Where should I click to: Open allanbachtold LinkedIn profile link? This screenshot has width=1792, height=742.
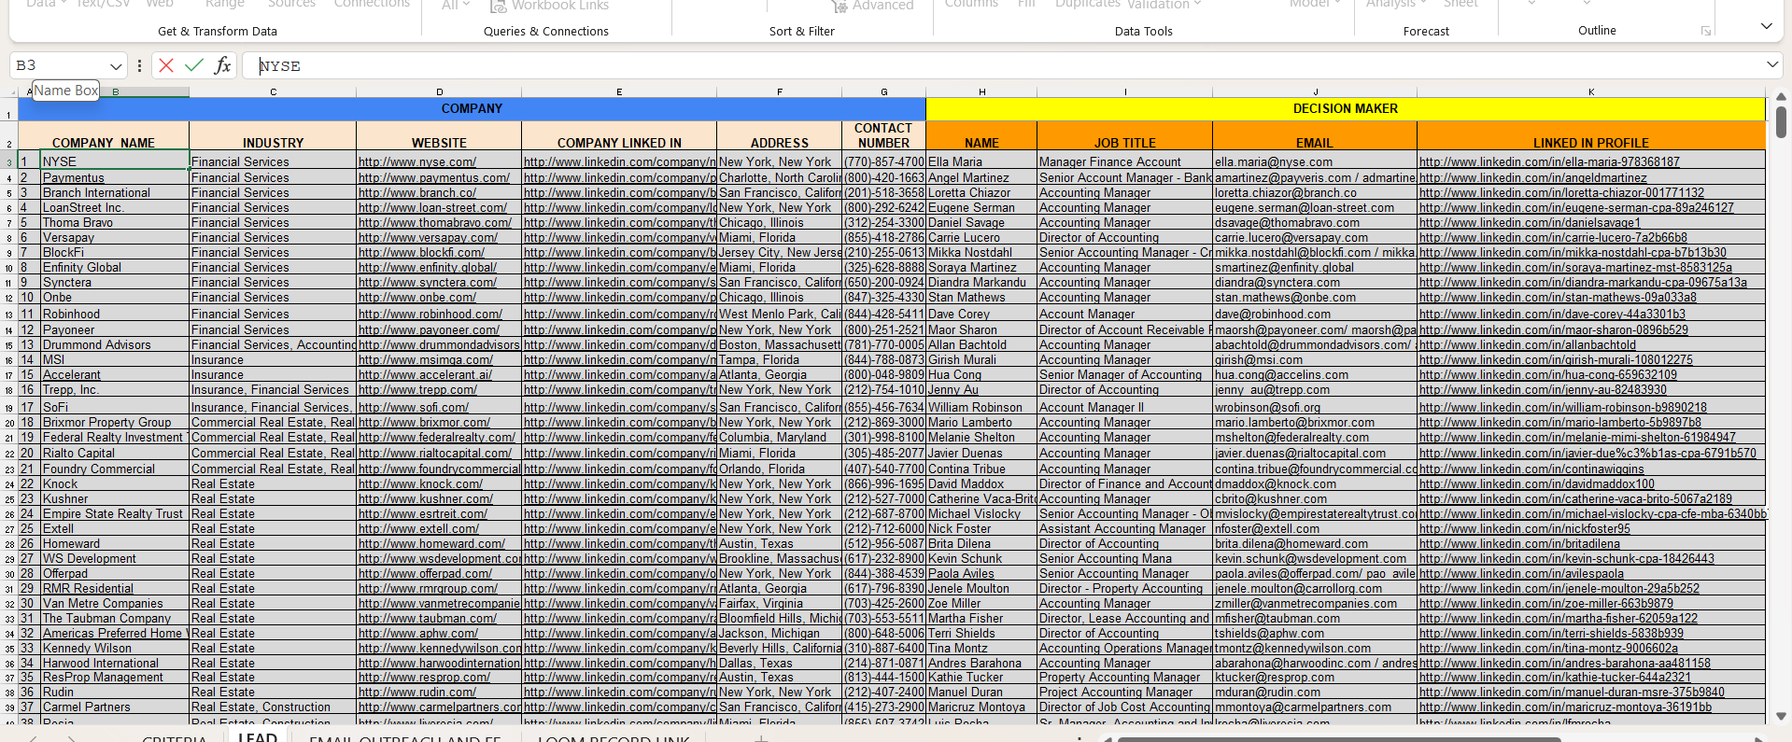pos(1528,345)
